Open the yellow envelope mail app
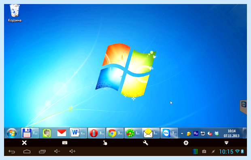 (x=151, y=133)
